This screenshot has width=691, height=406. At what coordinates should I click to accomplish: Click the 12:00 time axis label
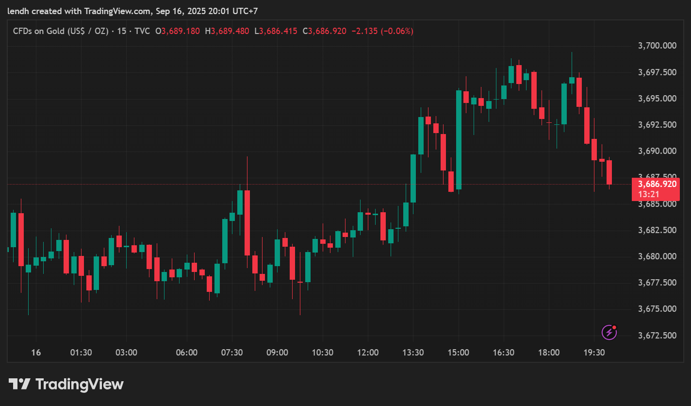tap(368, 353)
